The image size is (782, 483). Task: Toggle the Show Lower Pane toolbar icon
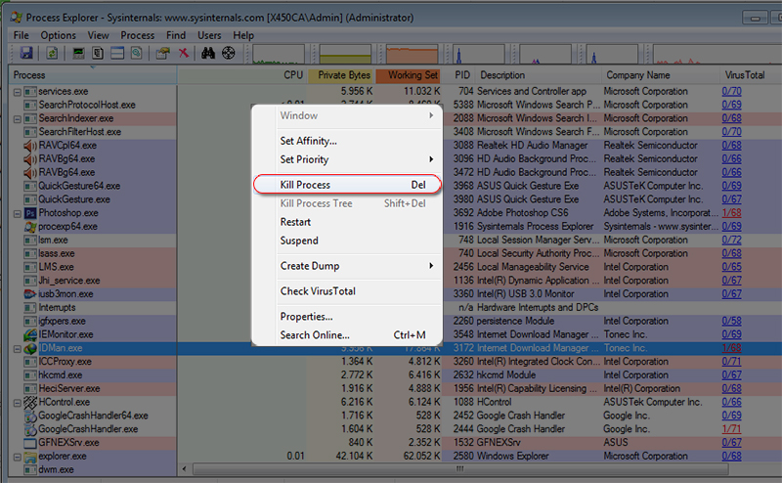click(x=117, y=53)
